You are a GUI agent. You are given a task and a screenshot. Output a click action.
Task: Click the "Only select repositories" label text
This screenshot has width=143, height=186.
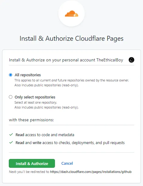pyautogui.click(x=35, y=97)
